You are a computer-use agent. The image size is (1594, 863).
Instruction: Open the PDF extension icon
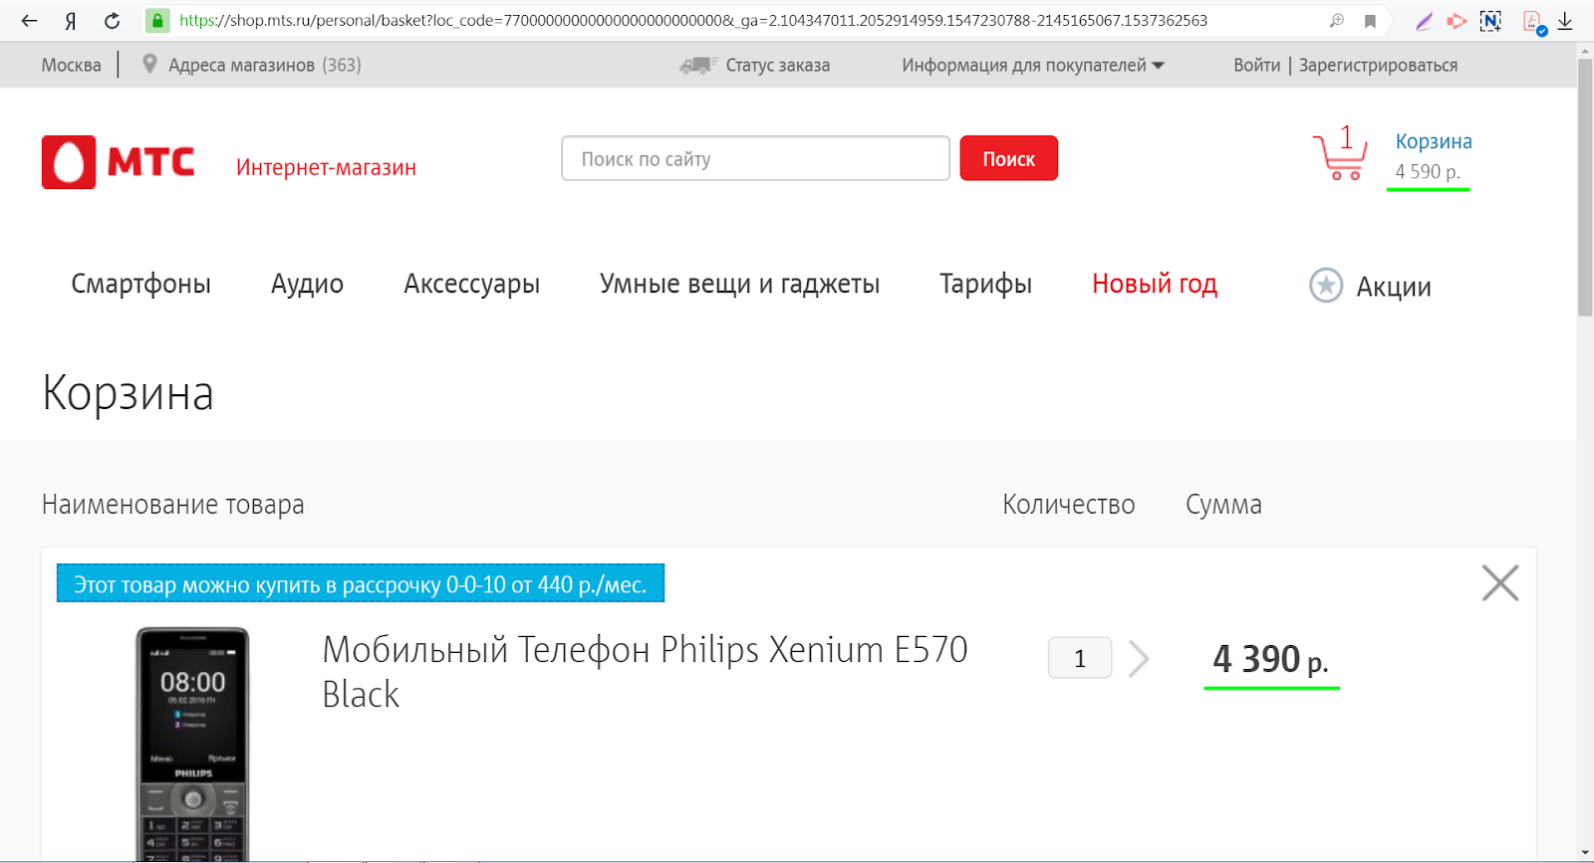click(x=1534, y=21)
